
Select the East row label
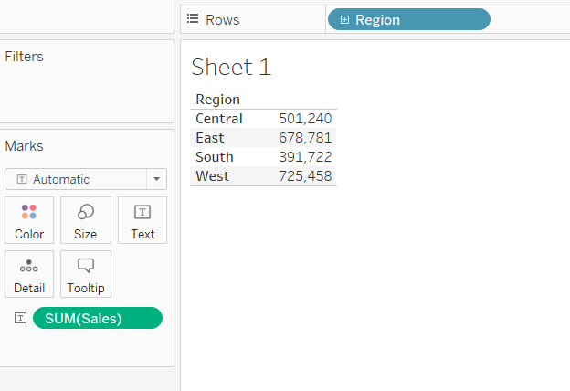click(x=210, y=138)
